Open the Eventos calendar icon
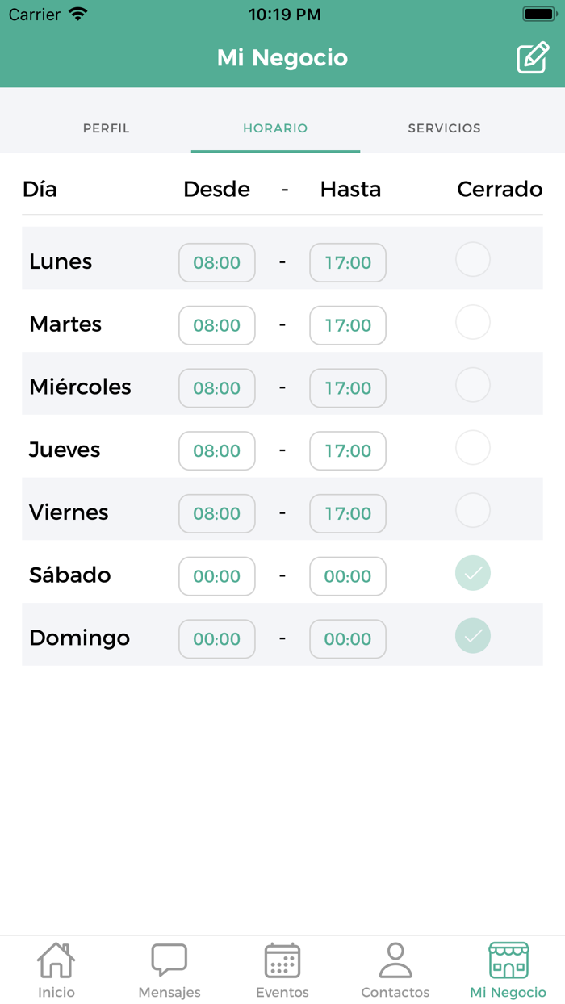Viewport: 565px width, 1004px height. [x=282, y=964]
